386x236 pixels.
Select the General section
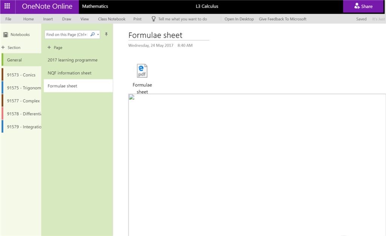coord(21,60)
